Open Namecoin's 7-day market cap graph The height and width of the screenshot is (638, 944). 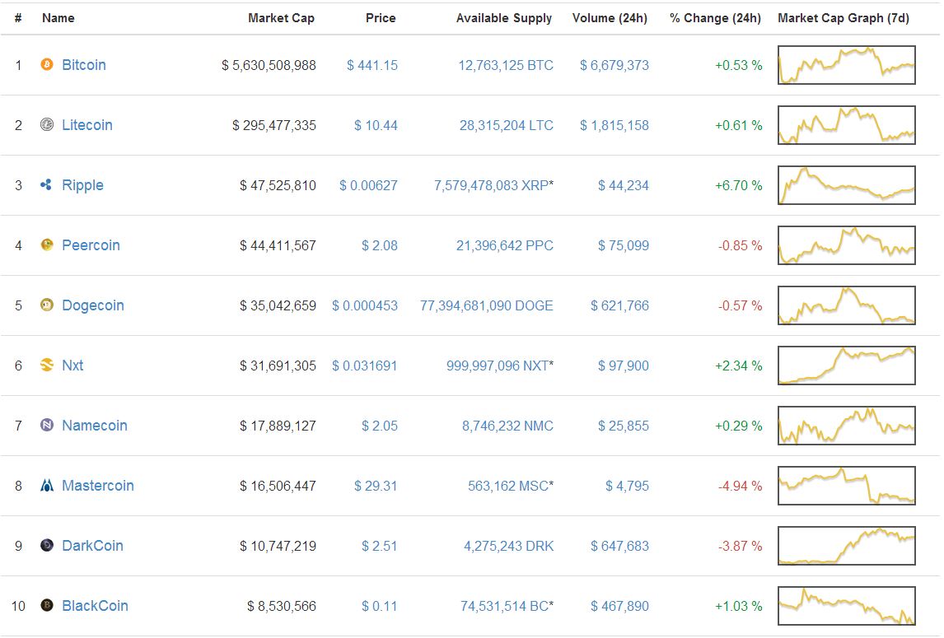(847, 426)
